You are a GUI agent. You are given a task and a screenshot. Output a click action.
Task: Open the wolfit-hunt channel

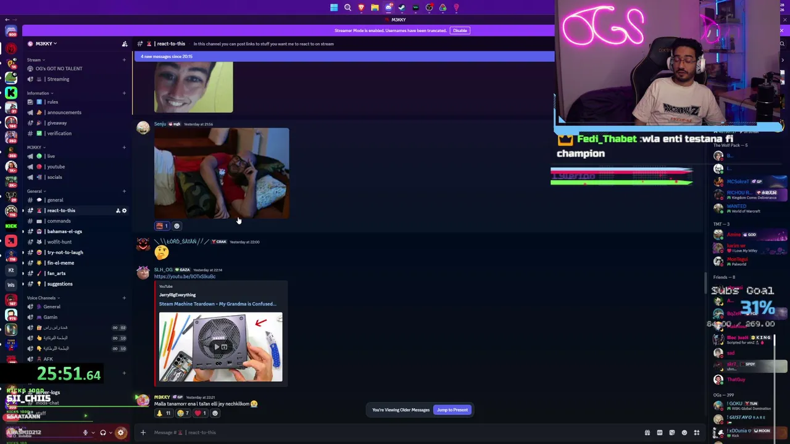click(x=77, y=242)
